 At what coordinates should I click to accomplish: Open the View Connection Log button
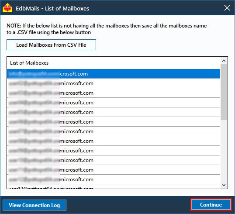click(35, 205)
